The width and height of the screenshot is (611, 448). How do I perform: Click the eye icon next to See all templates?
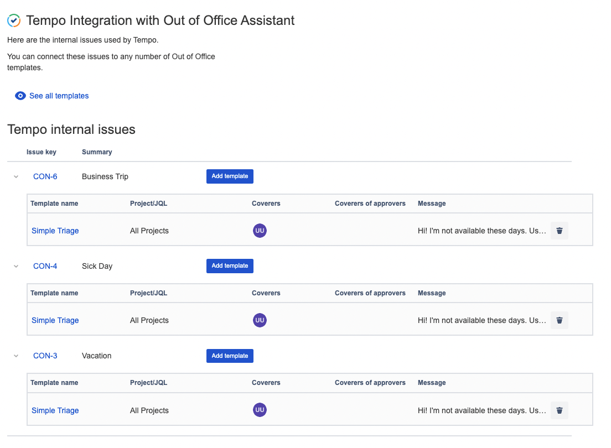[x=20, y=96]
